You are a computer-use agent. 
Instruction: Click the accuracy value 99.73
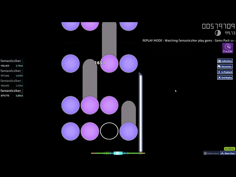pyautogui.click(x=230, y=33)
